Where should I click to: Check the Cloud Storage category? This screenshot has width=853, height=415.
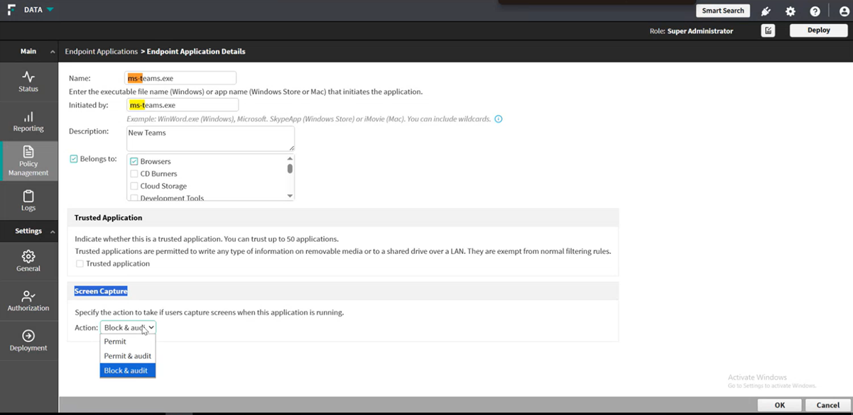click(134, 186)
